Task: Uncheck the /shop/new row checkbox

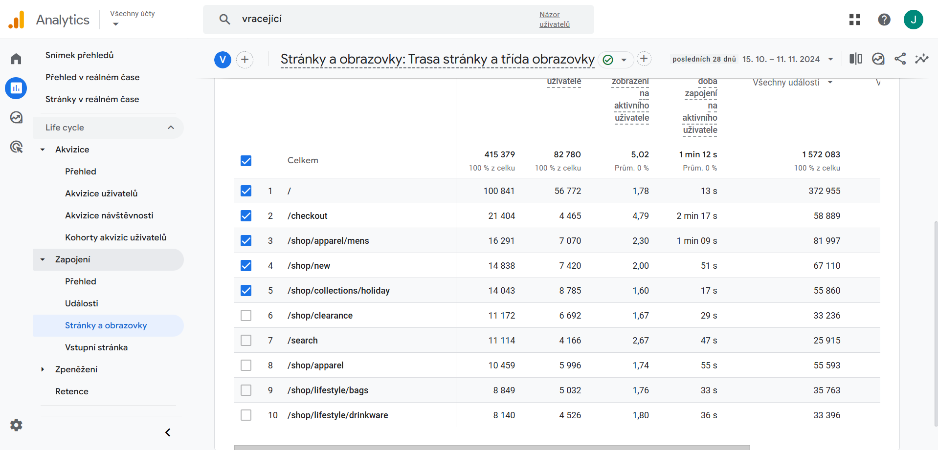Action: point(246,266)
